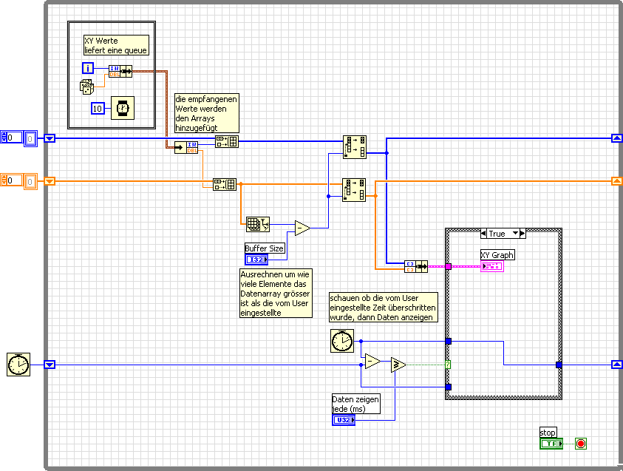Click the lower Build Array node on orange wire
This screenshot has height=471, width=623.
tap(225, 184)
